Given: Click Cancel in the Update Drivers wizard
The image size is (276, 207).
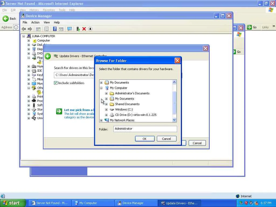Looking at the screenshot, I should click(x=197, y=143).
